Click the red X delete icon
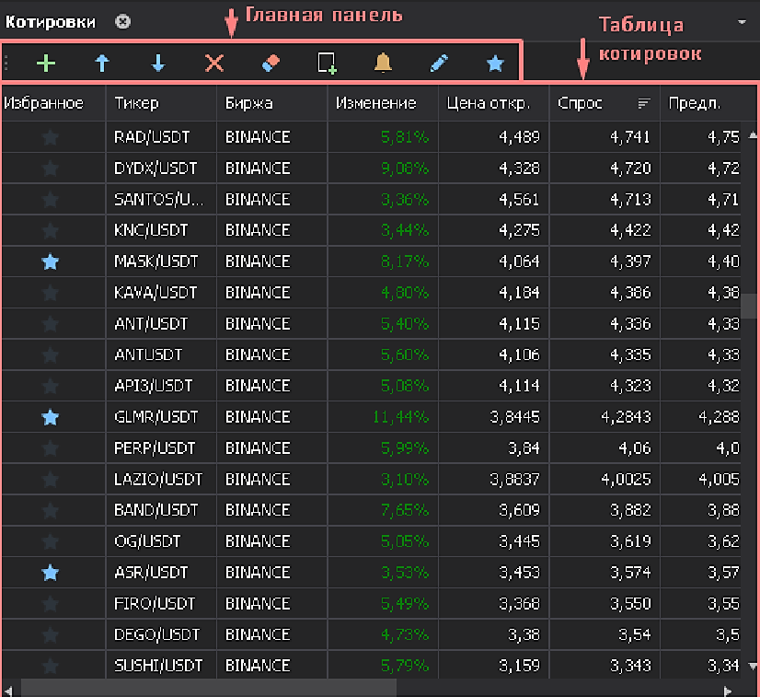Screen dimensions: 760x697 [214, 63]
